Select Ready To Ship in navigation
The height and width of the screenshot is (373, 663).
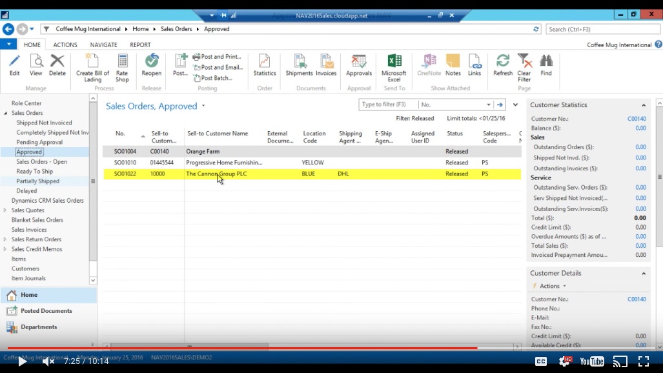pos(35,171)
